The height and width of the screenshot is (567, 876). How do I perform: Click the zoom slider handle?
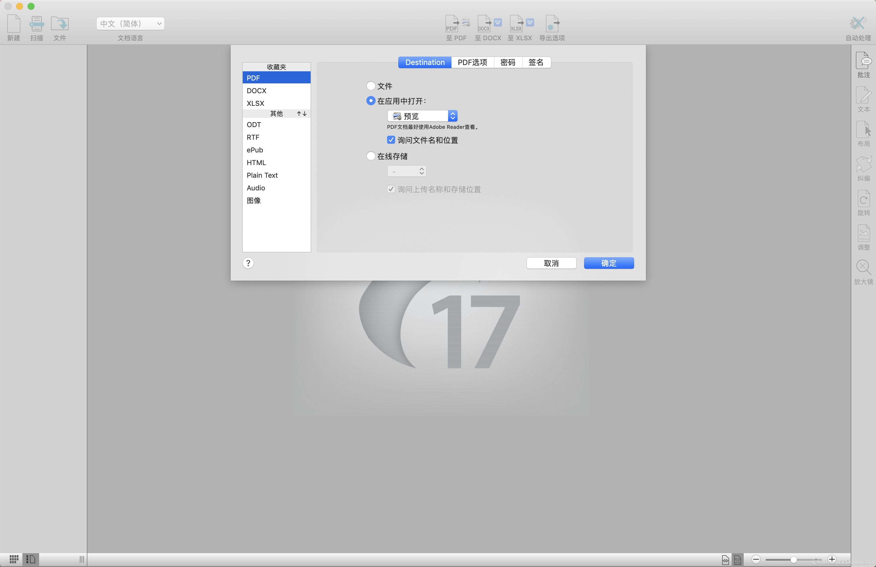793,560
